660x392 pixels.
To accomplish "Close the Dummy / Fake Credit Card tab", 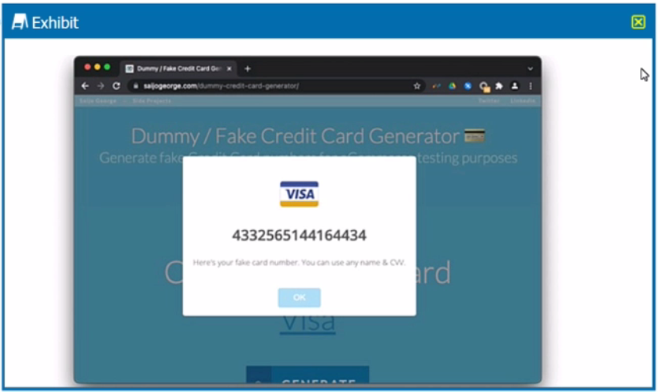I will click(x=229, y=69).
